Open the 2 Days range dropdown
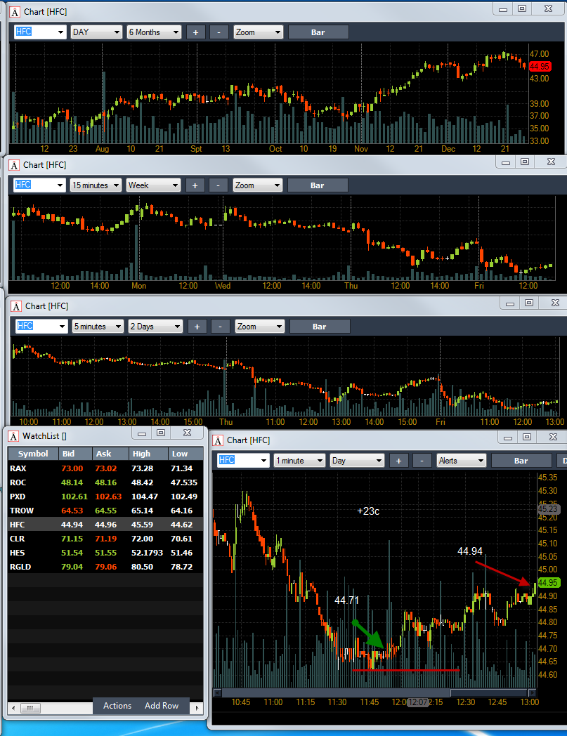 click(155, 327)
